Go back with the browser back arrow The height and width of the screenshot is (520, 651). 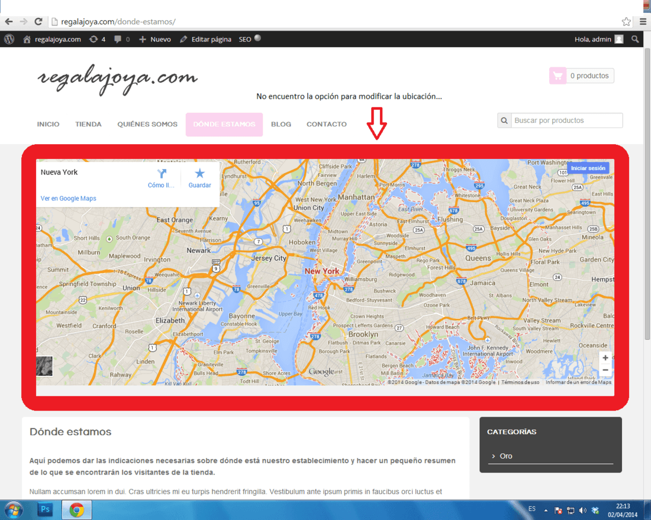[9, 21]
